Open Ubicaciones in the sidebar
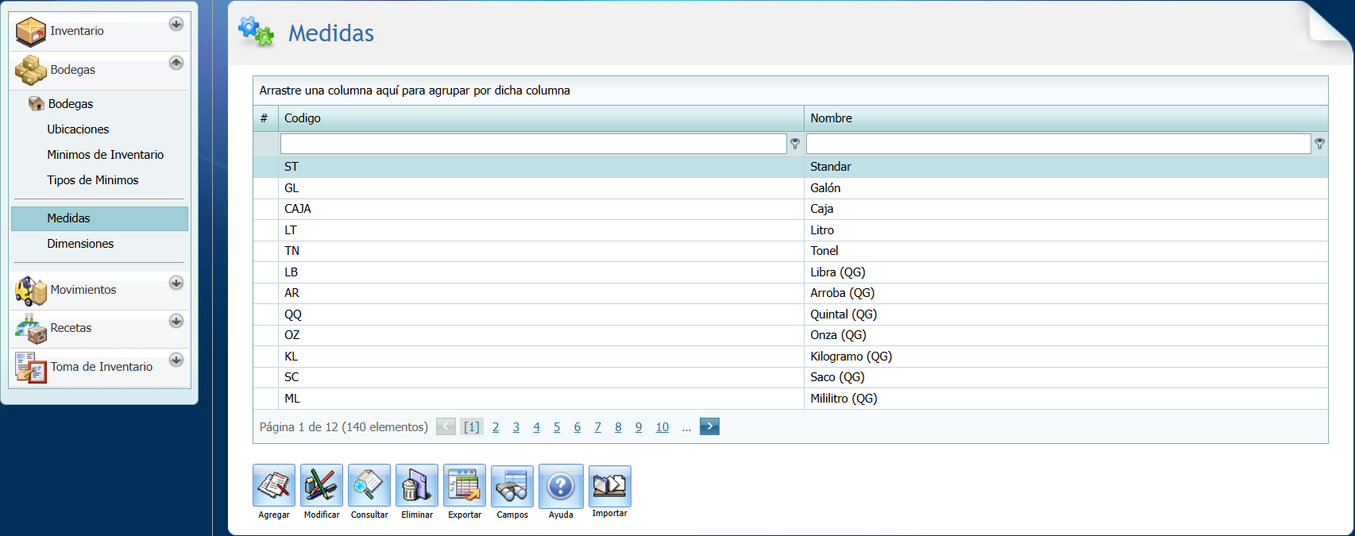This screenshot has width=1355, height=536. click(78, 129)
